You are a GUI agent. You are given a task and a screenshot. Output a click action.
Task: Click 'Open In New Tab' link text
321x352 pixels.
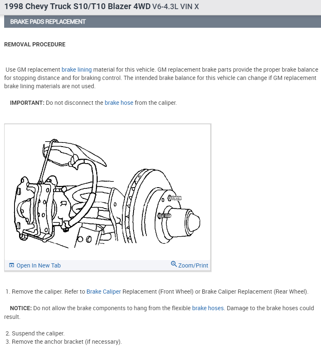tap(39, 265)
